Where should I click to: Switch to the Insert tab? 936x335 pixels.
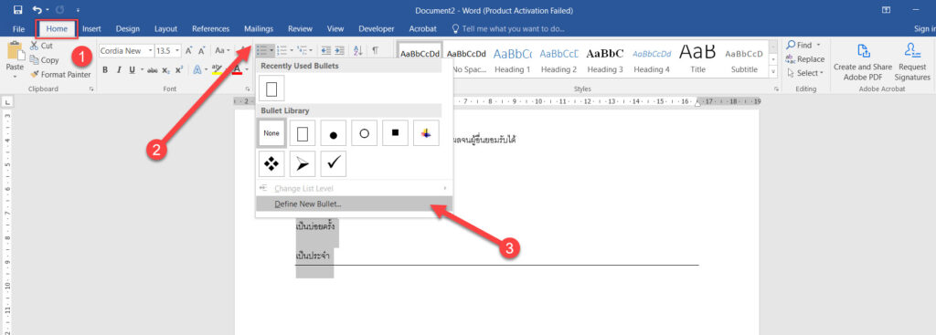coord(91,28)
